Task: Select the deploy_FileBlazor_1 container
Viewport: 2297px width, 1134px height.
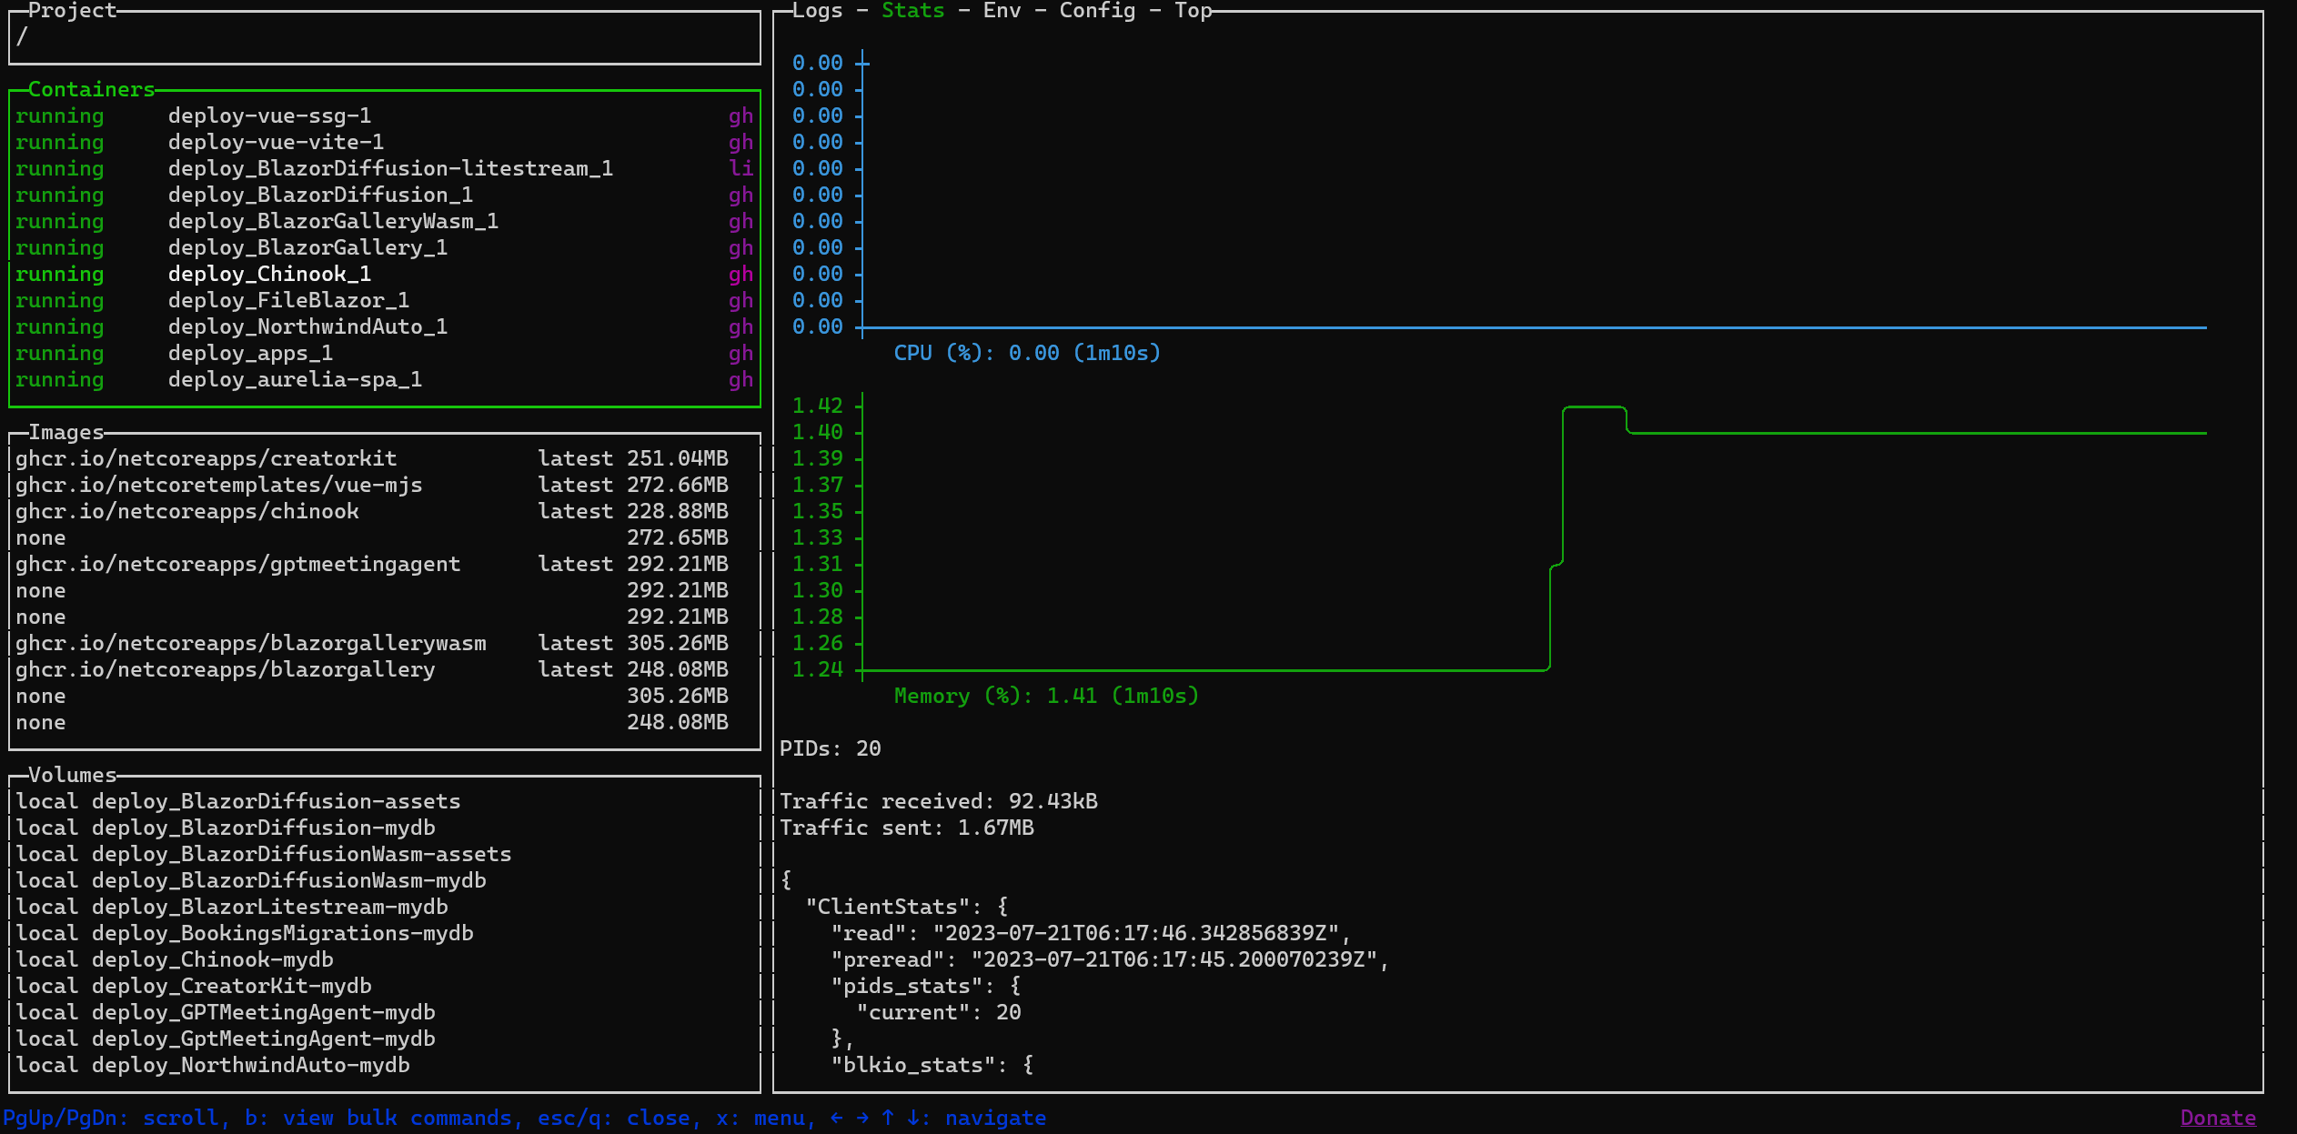Action: [x=288, y=301]
